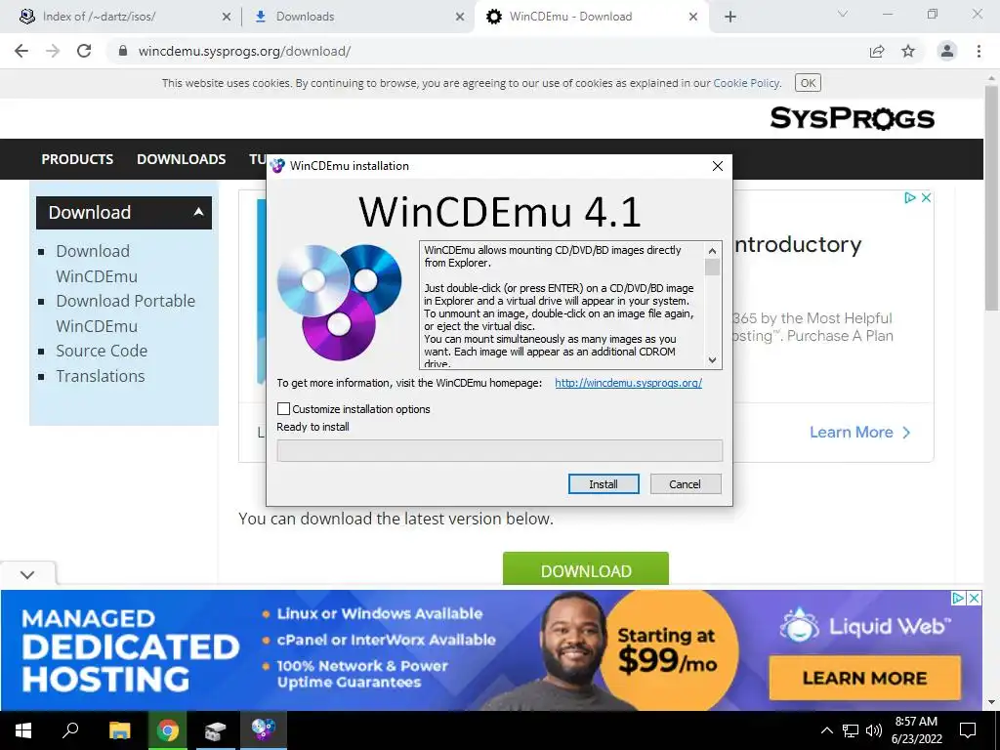Open the PRODUCTS menu
This screenshot has width=1000, height=750.
77,159
